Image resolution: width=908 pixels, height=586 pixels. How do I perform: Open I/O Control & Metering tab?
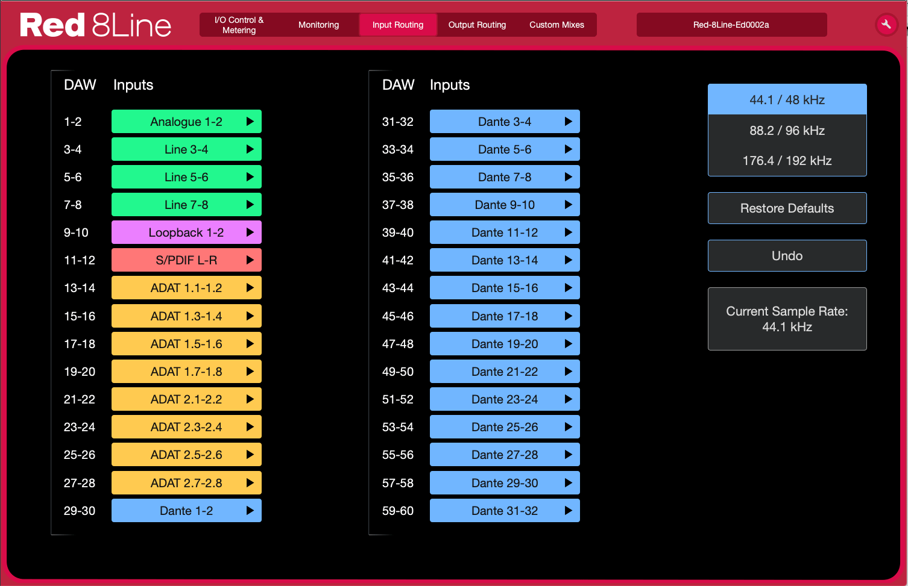(239, 25)
